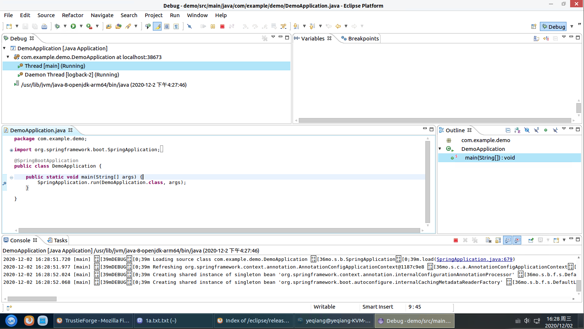Click the console horizontal scrollbar thumb
This screenshot has width=584, height=329.
[x=32, y=299]
